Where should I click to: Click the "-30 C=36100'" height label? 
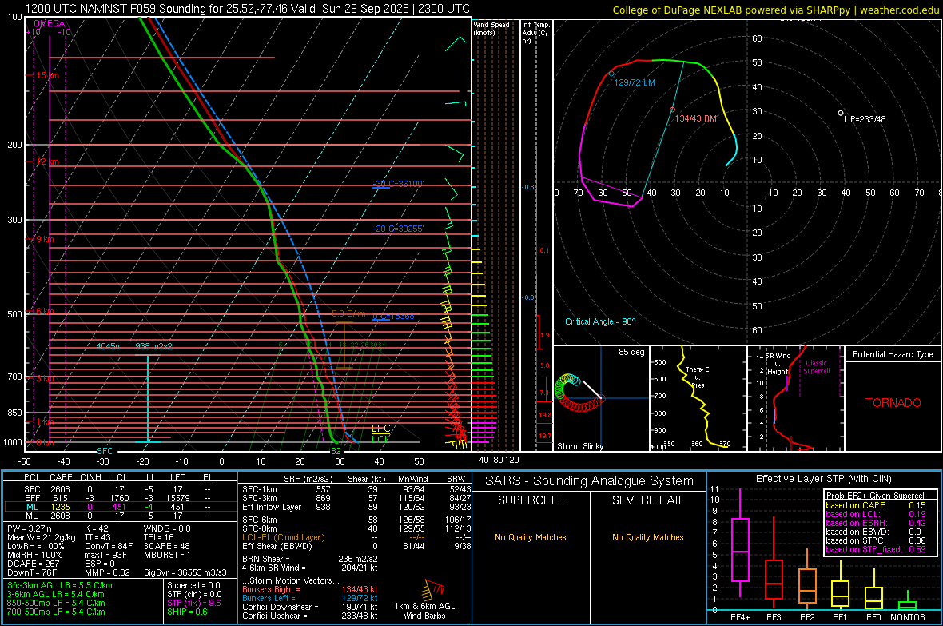tap(398, 184)
